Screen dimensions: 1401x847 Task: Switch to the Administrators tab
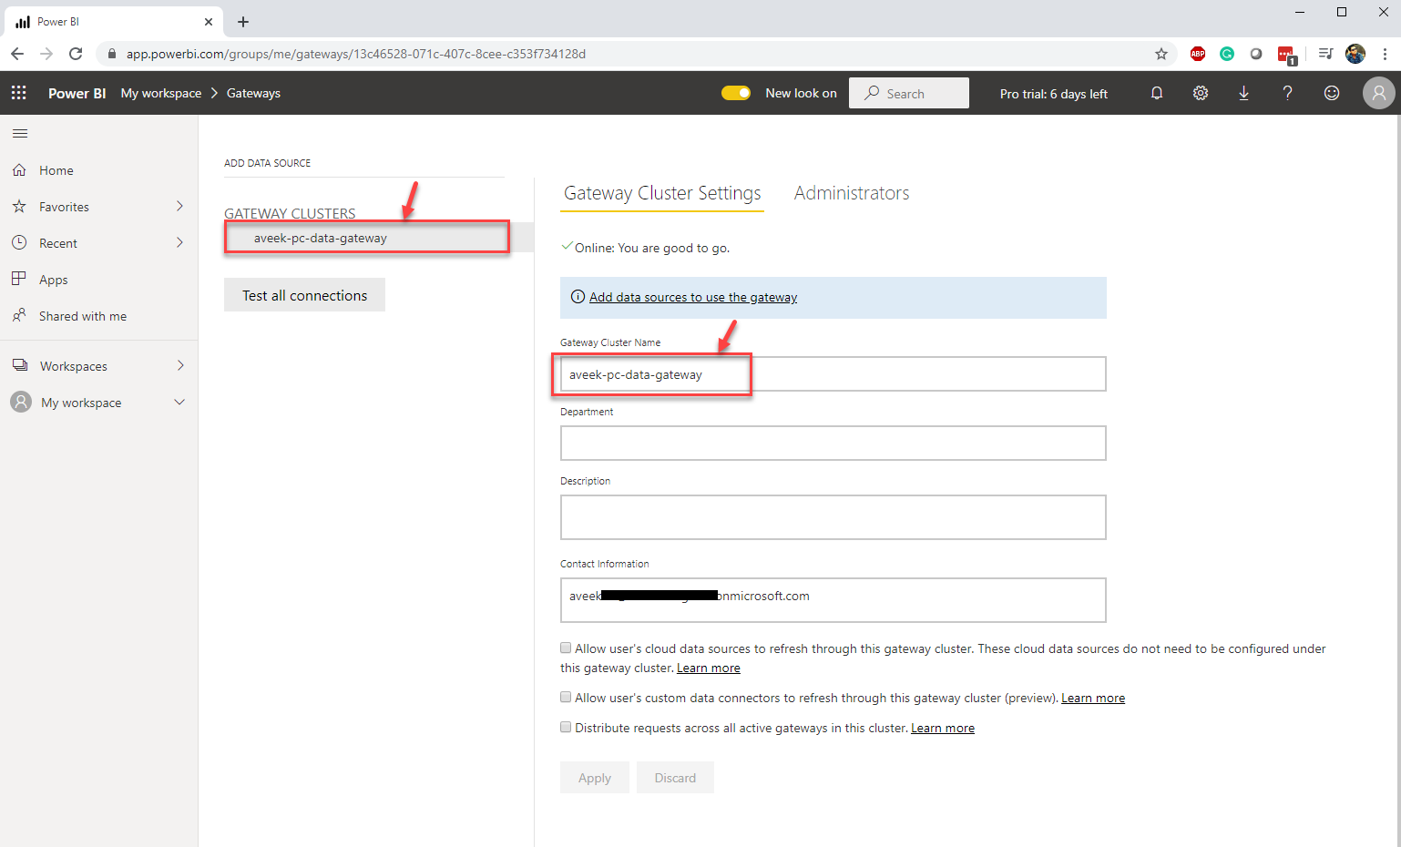[852, 193]
